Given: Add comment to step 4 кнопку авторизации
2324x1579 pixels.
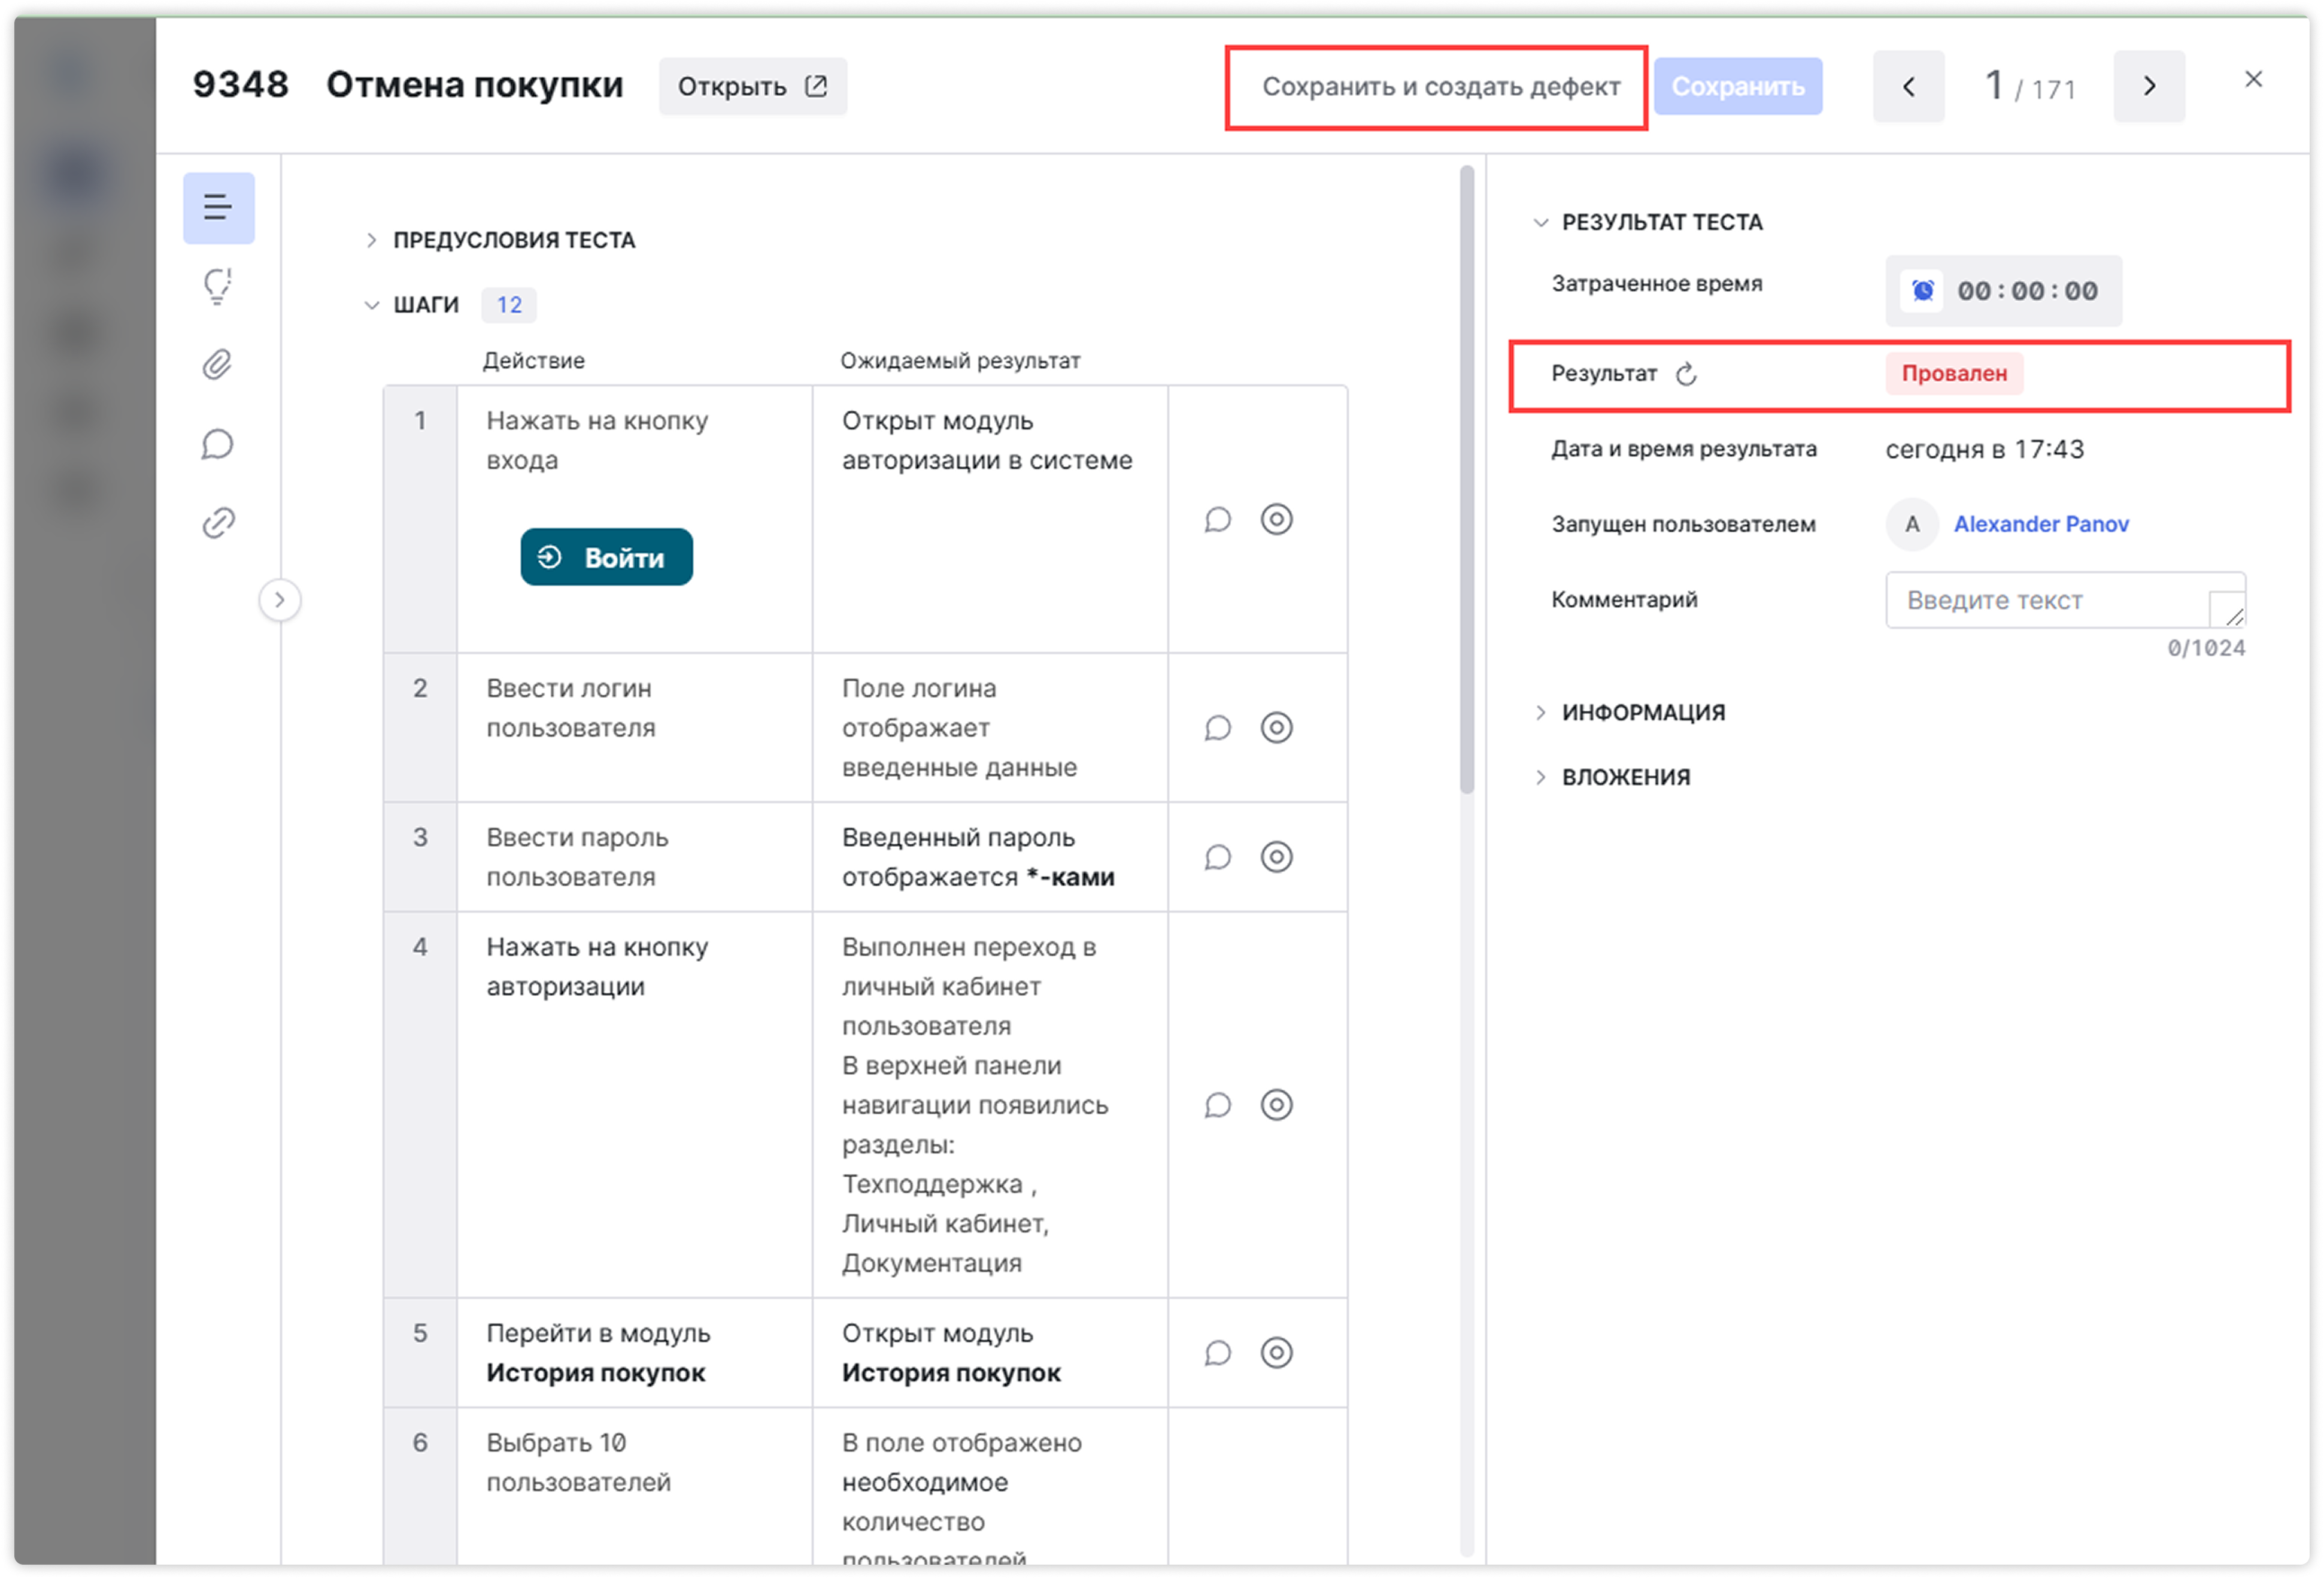Looking at the screenshot, I should coord(1217,1105).
